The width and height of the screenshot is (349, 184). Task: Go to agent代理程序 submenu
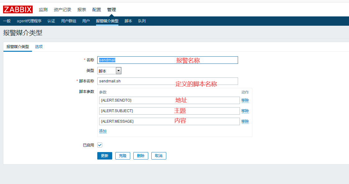(x=29, y=21)
